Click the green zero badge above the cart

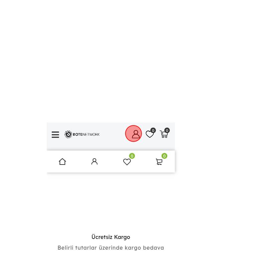pyautogui.click(x=164, y=156)
